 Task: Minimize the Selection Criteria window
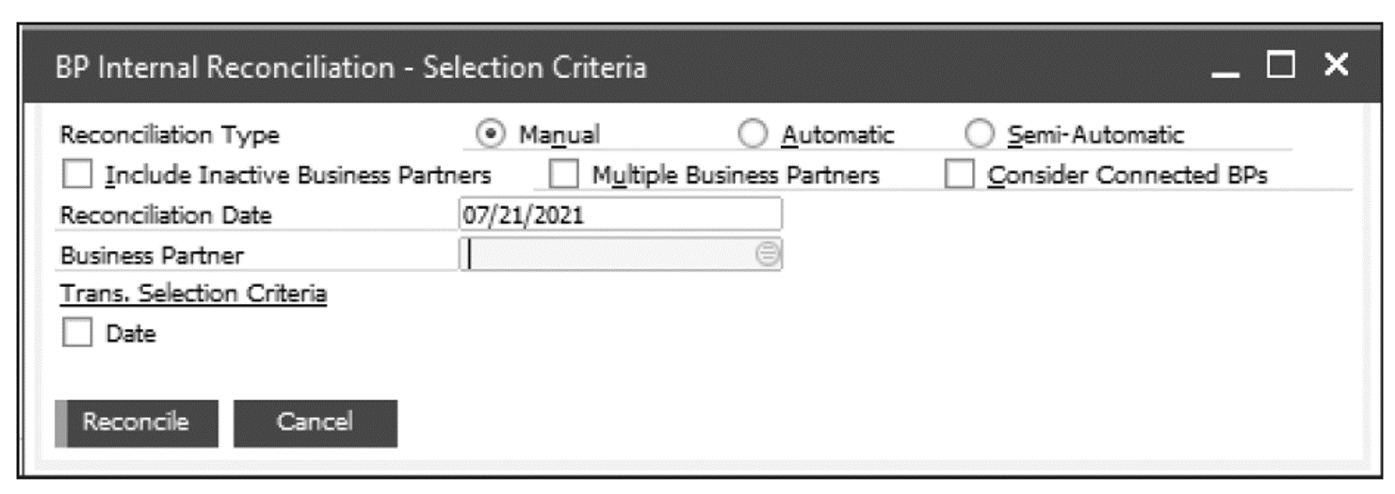click(1225, 68)
